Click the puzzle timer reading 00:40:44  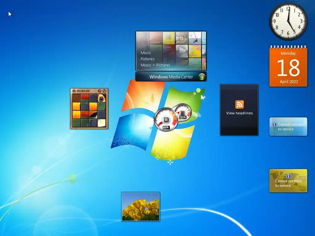[83, 91]
